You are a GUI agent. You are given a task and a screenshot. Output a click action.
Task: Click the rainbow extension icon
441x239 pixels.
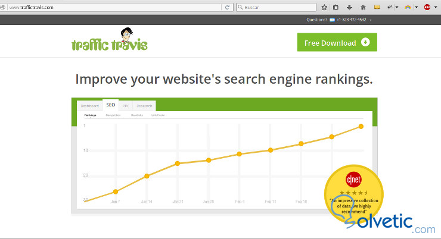pos(408,7)
